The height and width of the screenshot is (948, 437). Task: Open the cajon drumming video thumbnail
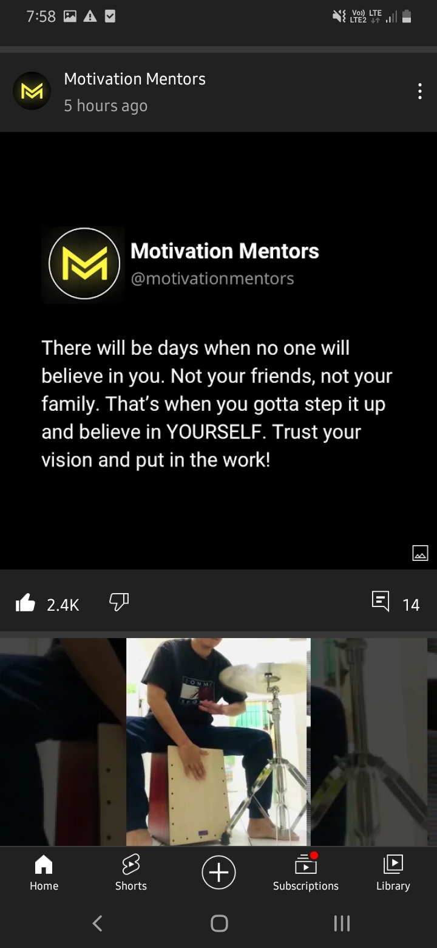pyautogui.click(x=218, y=741)
